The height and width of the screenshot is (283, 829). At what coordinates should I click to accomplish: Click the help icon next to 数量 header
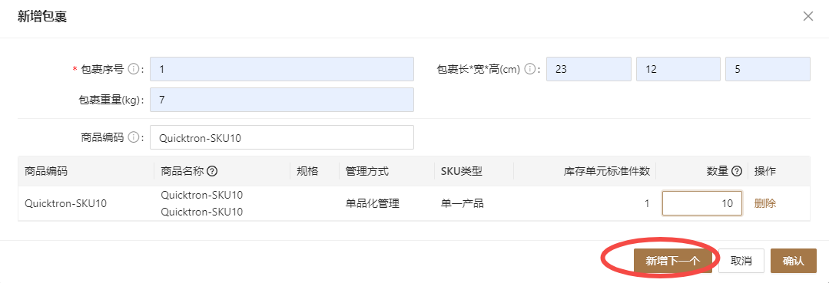(737, 171)
